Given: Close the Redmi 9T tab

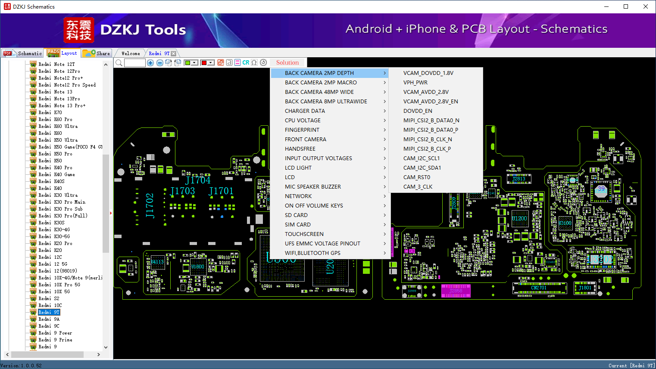Looking at the screenshot, I should coord(173,53).
